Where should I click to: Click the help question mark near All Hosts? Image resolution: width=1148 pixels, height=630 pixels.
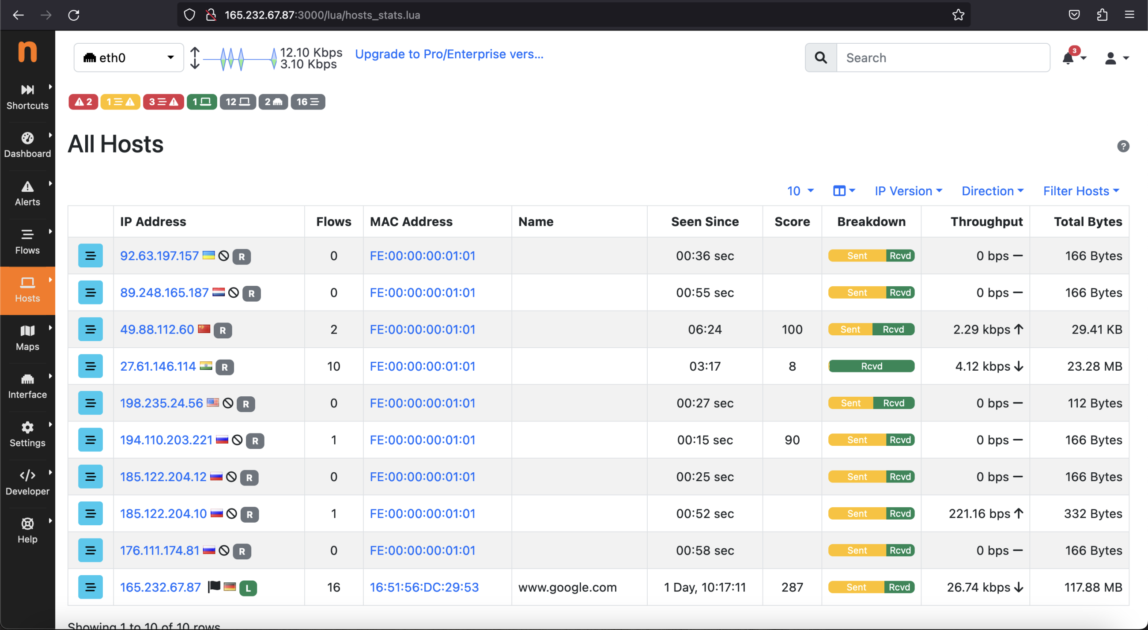point(1123,146)
